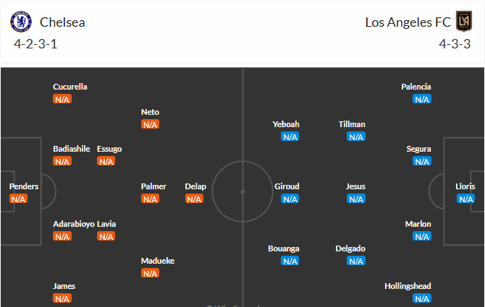Click Madueke's orange N/A badge
485x307 pixels.
[150, 273]
